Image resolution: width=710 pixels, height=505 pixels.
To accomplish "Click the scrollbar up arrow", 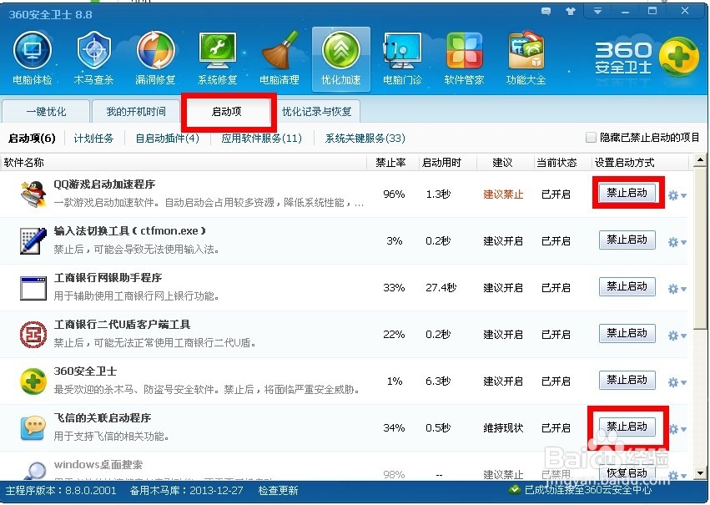I will [x=700, y=160].
